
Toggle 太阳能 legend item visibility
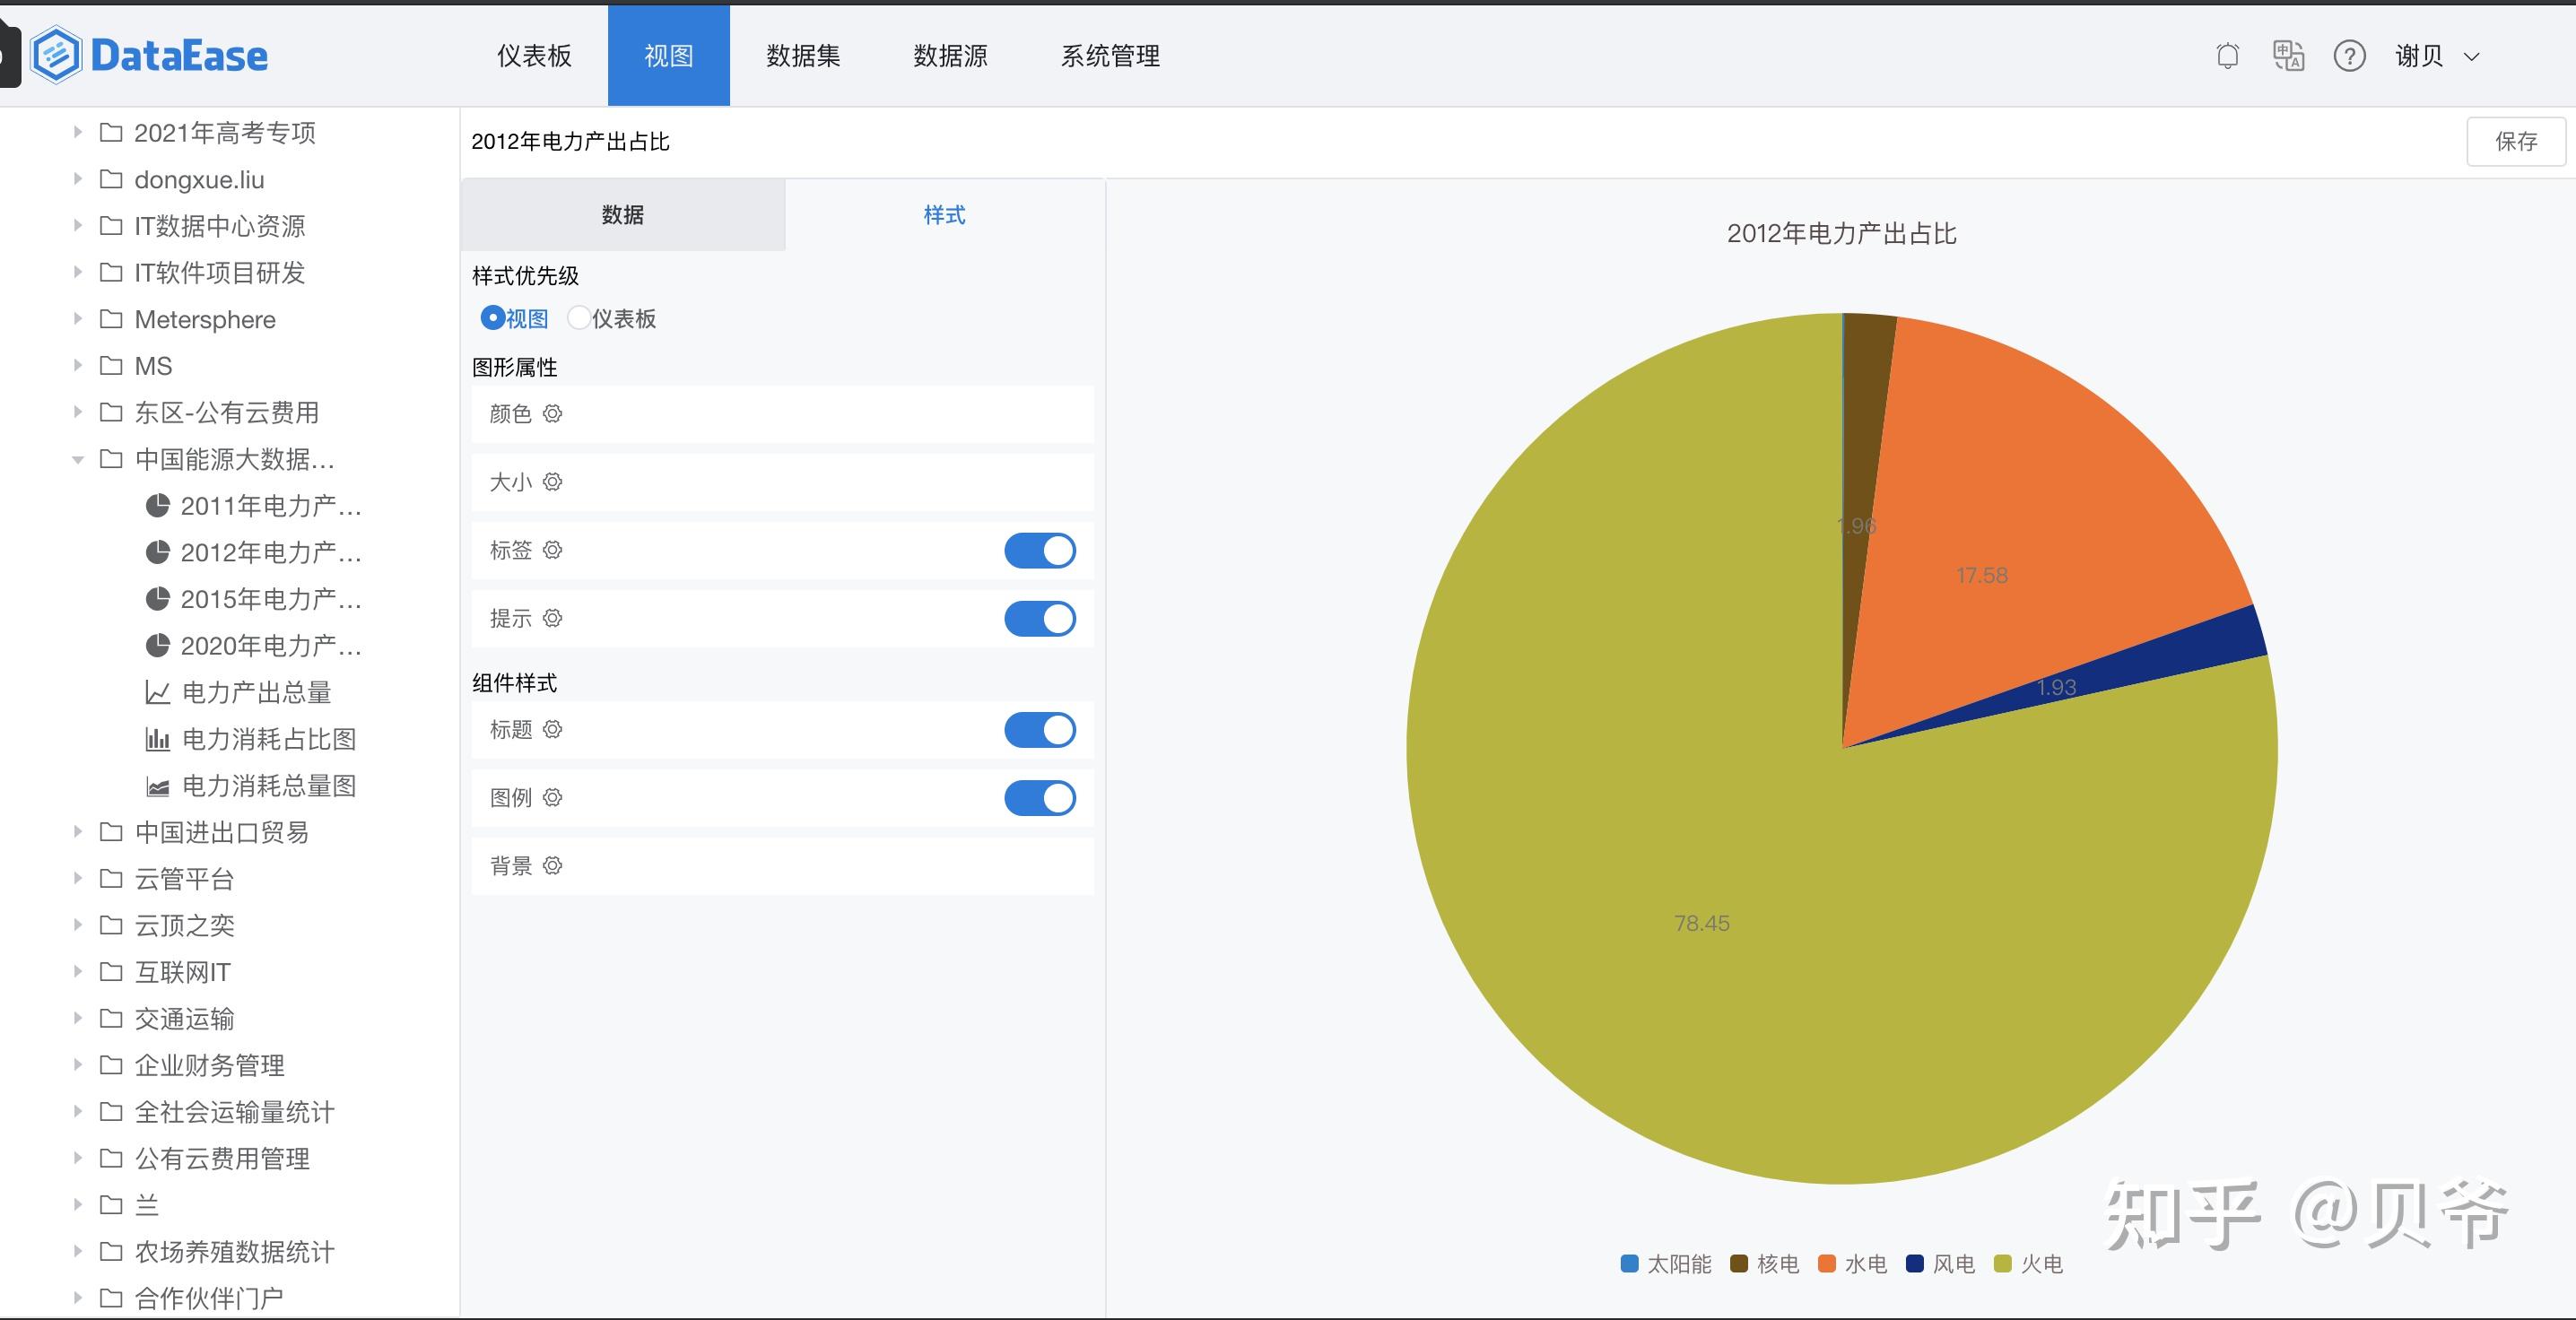coord(1666,1264)
